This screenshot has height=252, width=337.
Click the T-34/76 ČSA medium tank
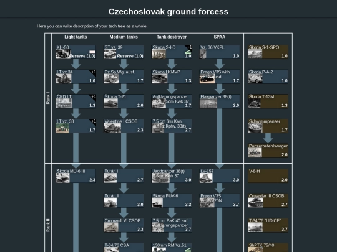click(x=124, y=247)
